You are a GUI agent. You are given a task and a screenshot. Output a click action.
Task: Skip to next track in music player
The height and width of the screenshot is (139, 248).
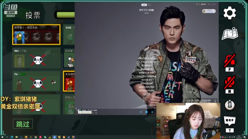(x=152, y=112)
